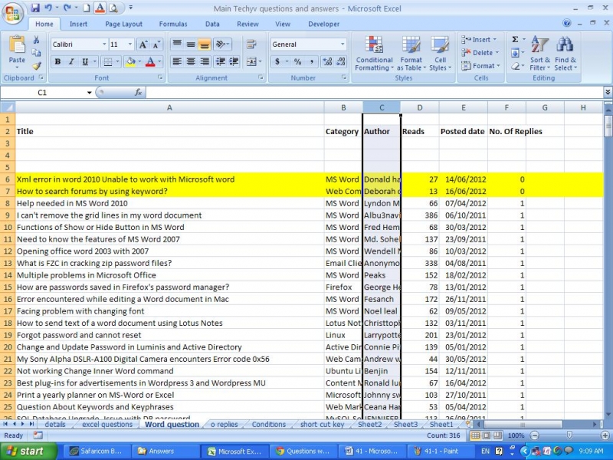Image resolution: width=613 pixels, height=460 pixels.
Task: Toggle Bottom Align for cells
Action: pos(205,44)
